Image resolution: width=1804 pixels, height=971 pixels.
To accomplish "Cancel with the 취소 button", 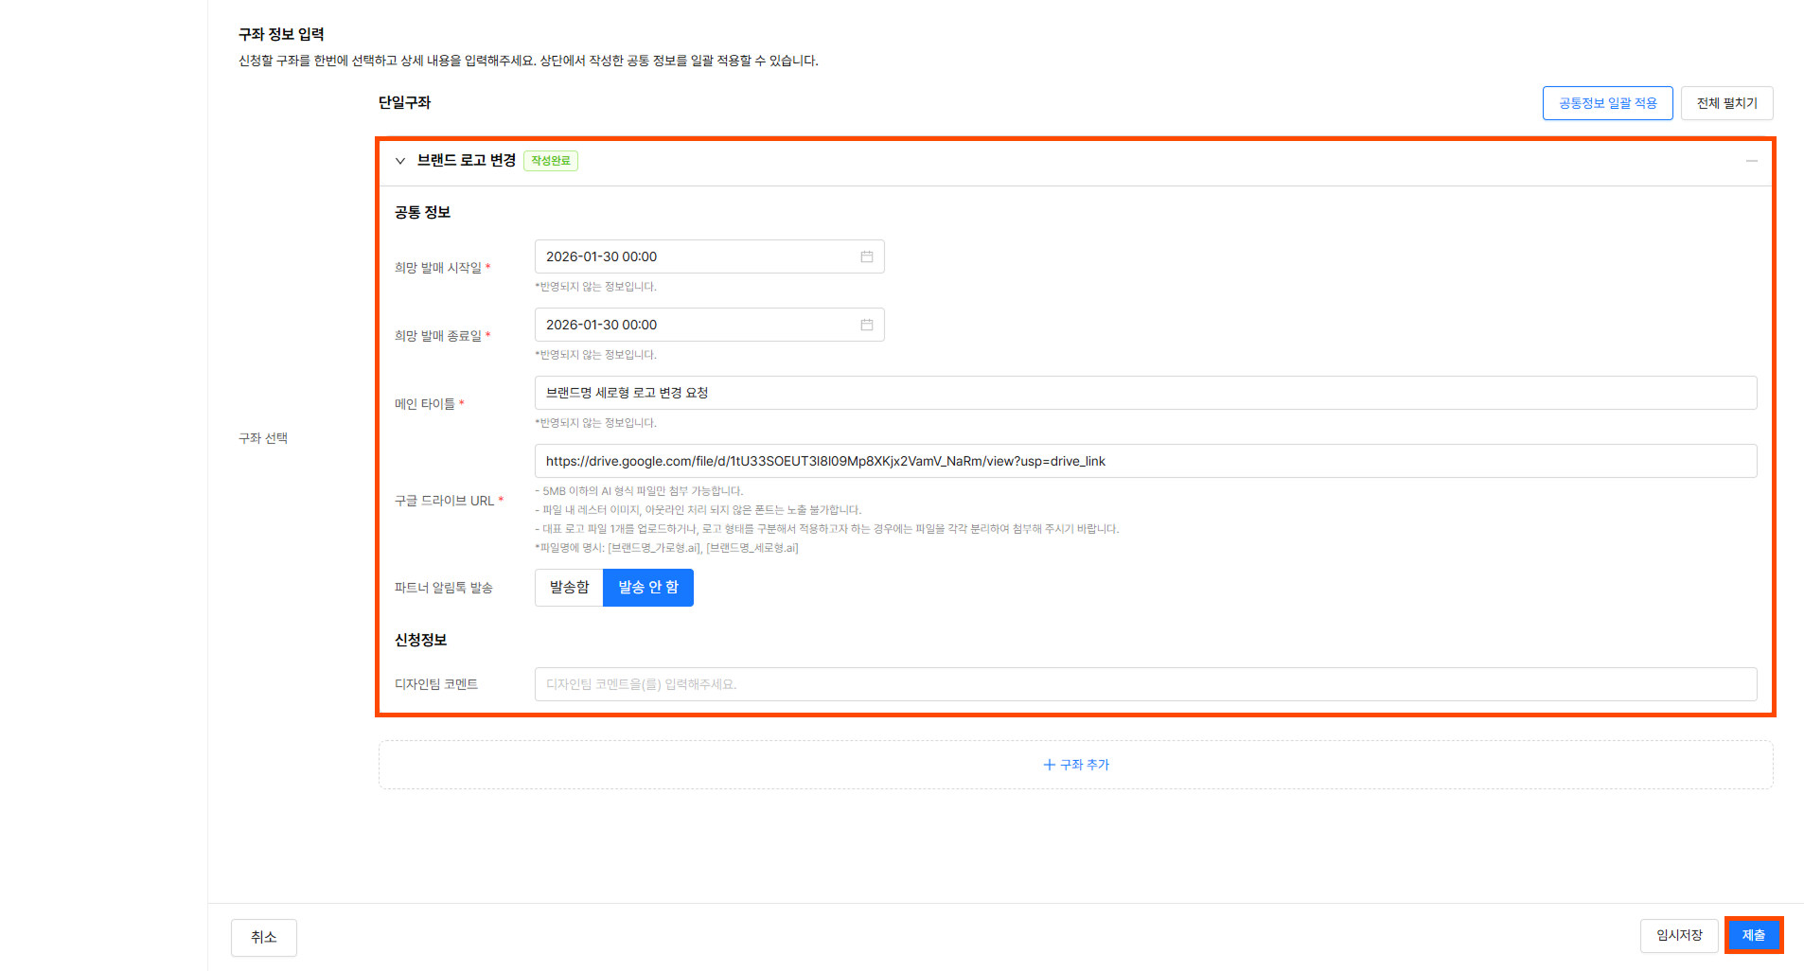I will coord(263,937).
